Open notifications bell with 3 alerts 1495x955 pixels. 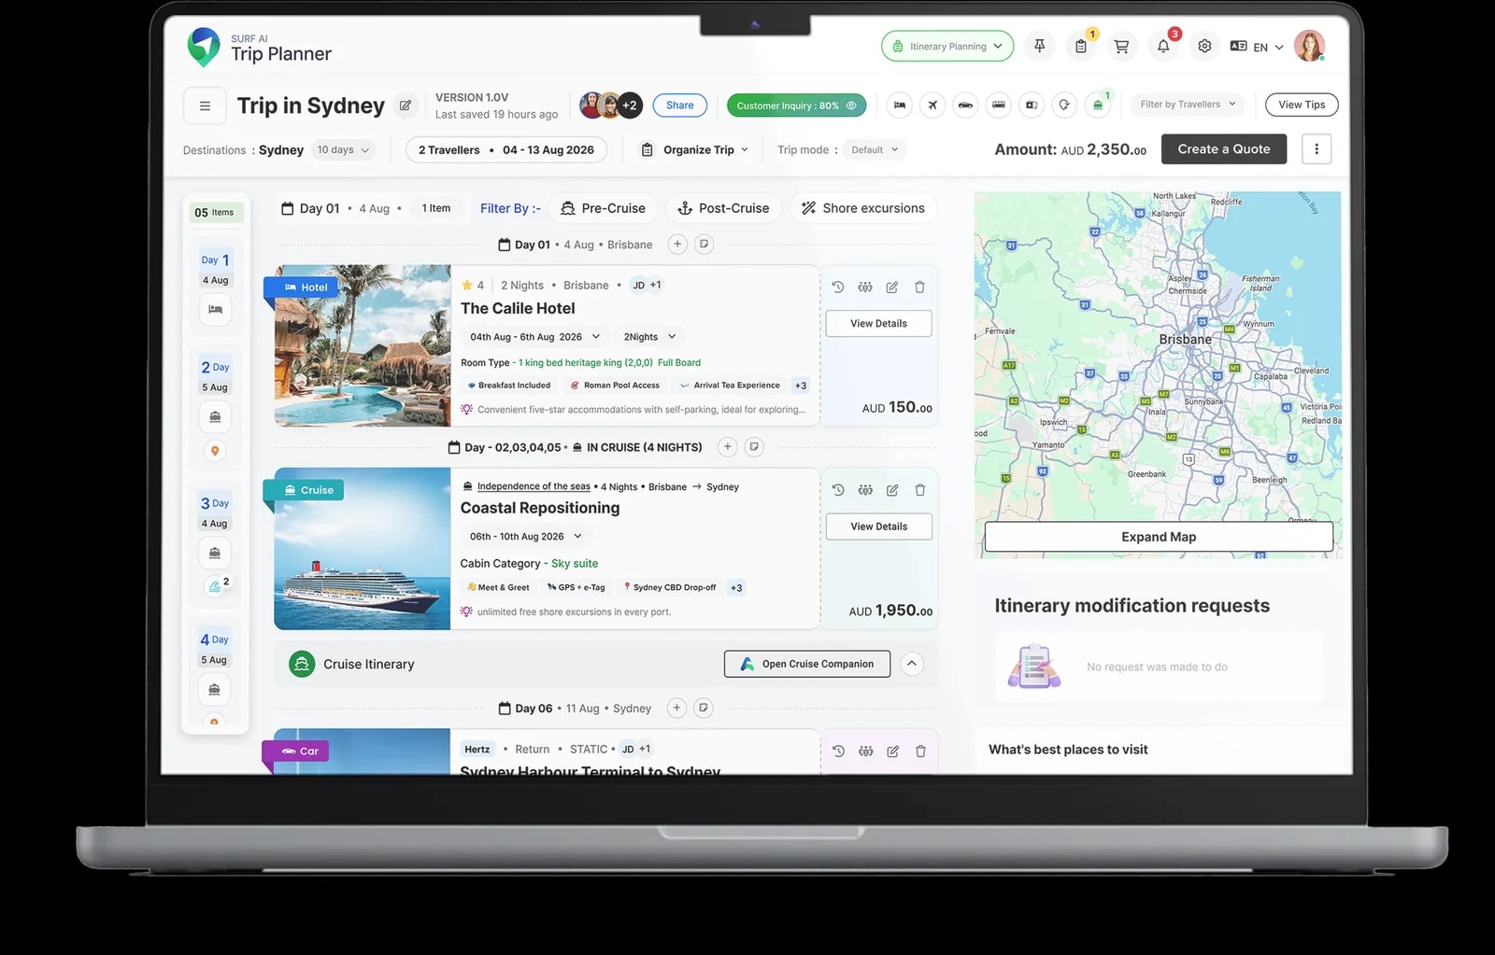(1163, 46)
